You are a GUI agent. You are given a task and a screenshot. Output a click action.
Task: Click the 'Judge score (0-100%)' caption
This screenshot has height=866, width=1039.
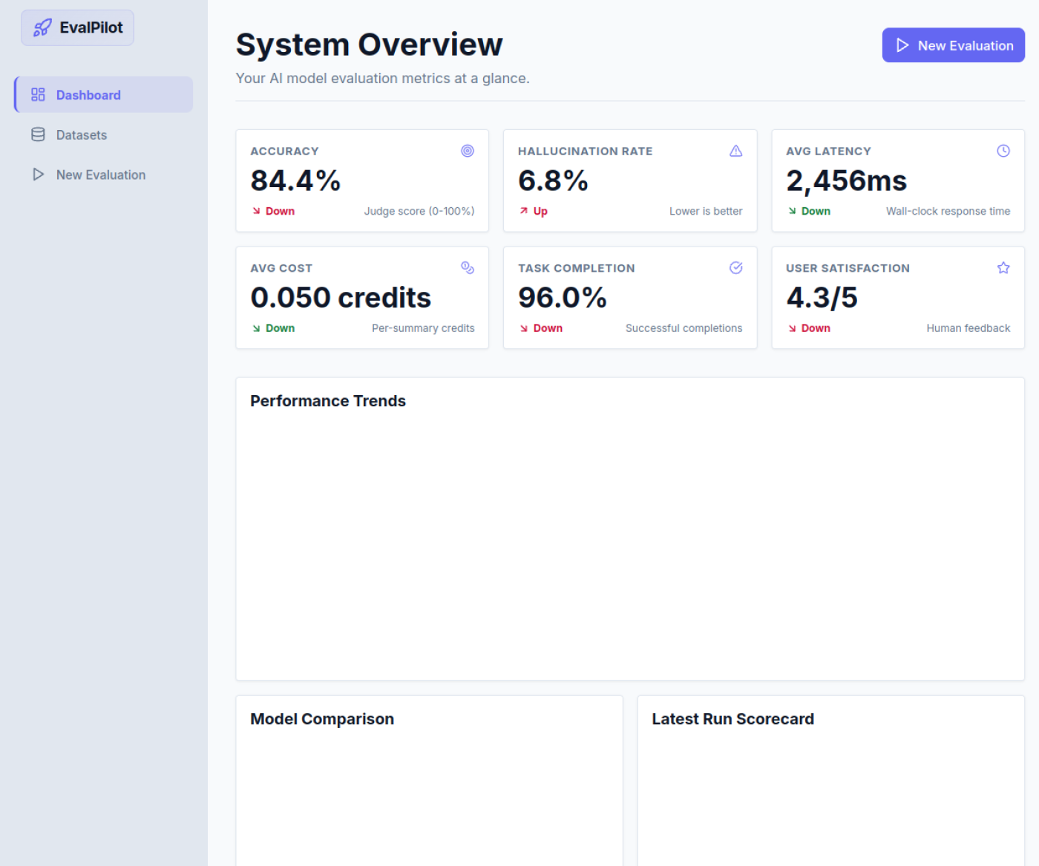click(419, 211)
